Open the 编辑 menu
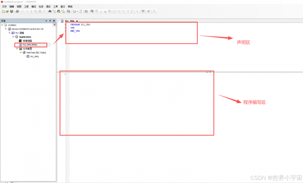Image resolution: width=303 pixels, height=183 pixels. coord(11,7)
